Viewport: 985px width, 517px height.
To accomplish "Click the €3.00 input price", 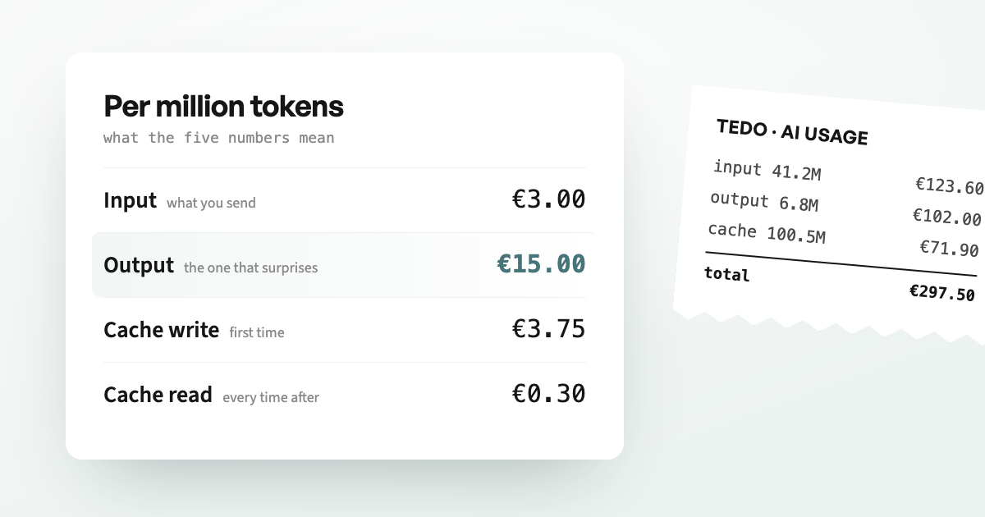I will point(548,199).
